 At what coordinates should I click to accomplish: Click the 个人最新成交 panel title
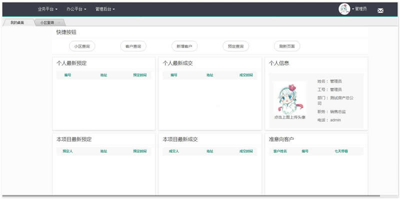coord(178,63)
